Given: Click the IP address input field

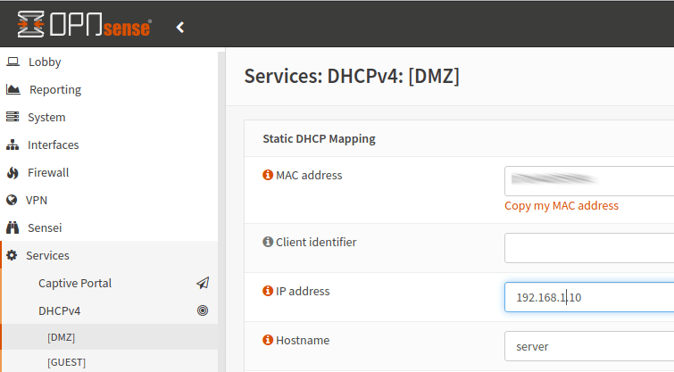Looking at the screenshot, I should tap(589, 296).
